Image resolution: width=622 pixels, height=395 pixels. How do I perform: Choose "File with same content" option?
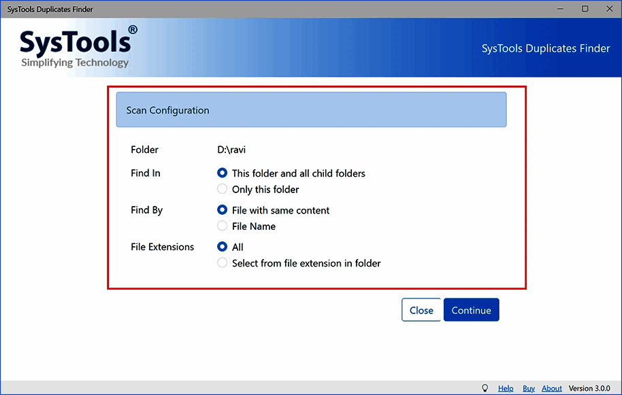point(223,210)
